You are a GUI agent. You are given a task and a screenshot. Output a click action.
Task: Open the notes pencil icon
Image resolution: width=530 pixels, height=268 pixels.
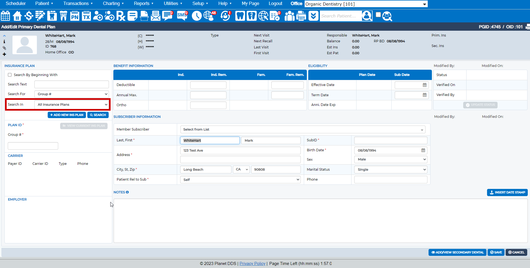pyautogui.click(x=40, y=16)
